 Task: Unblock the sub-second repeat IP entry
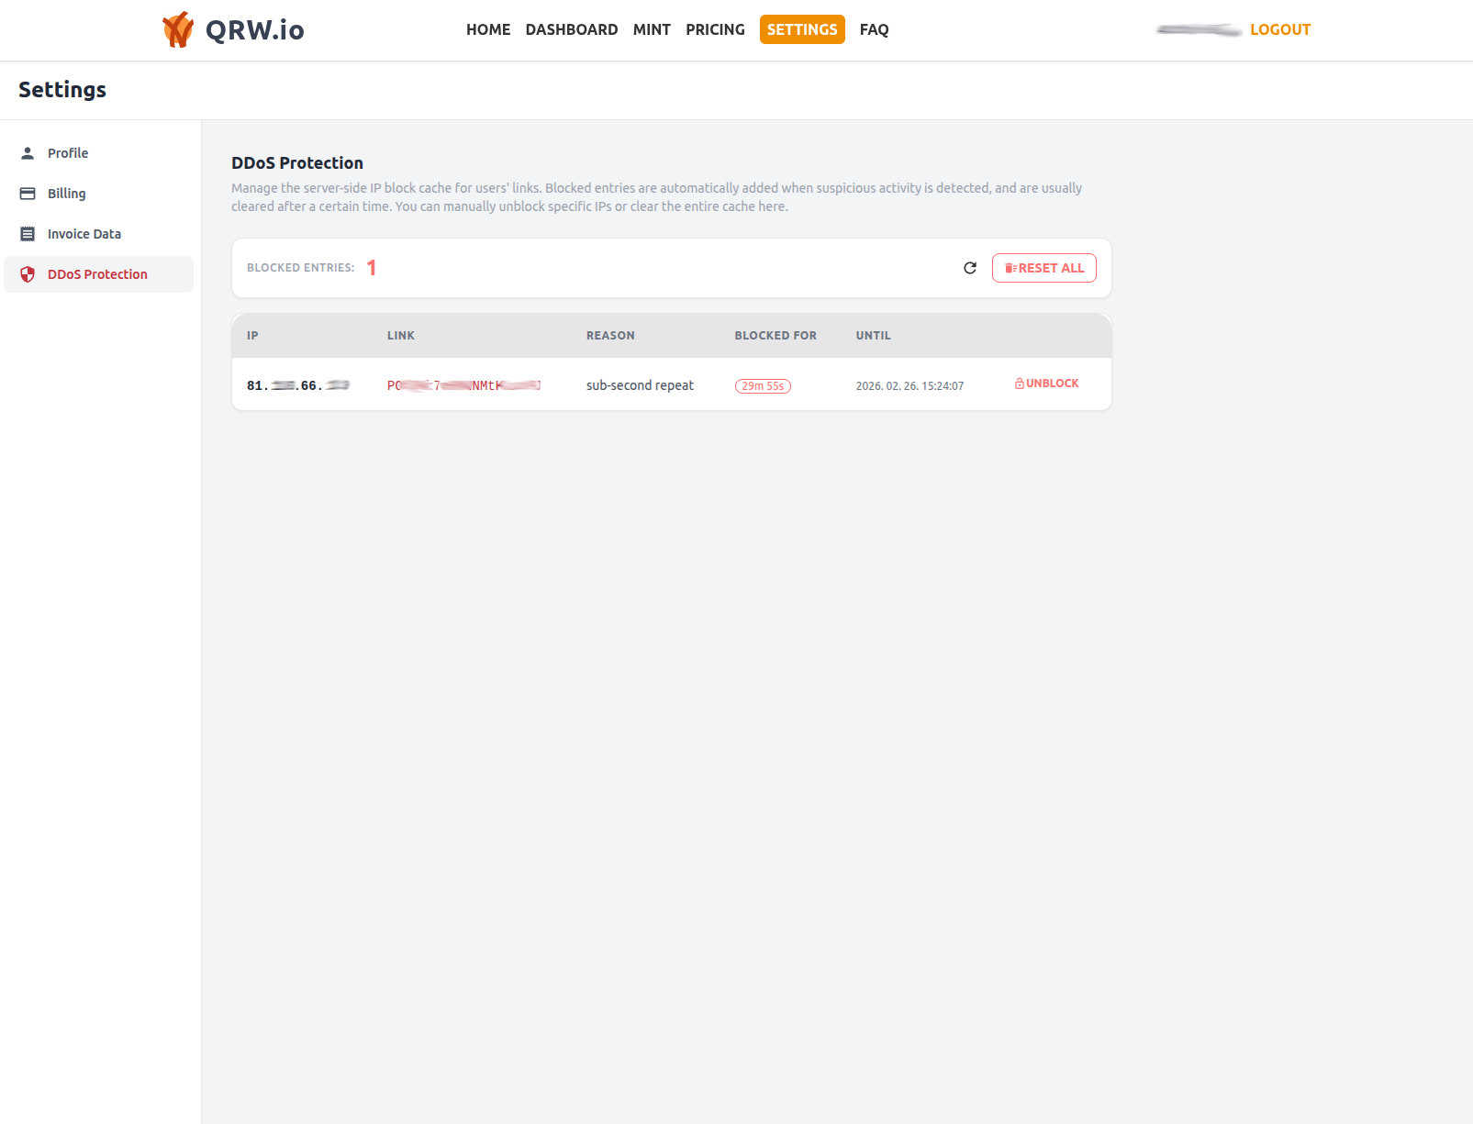[x=1052, y=384]
